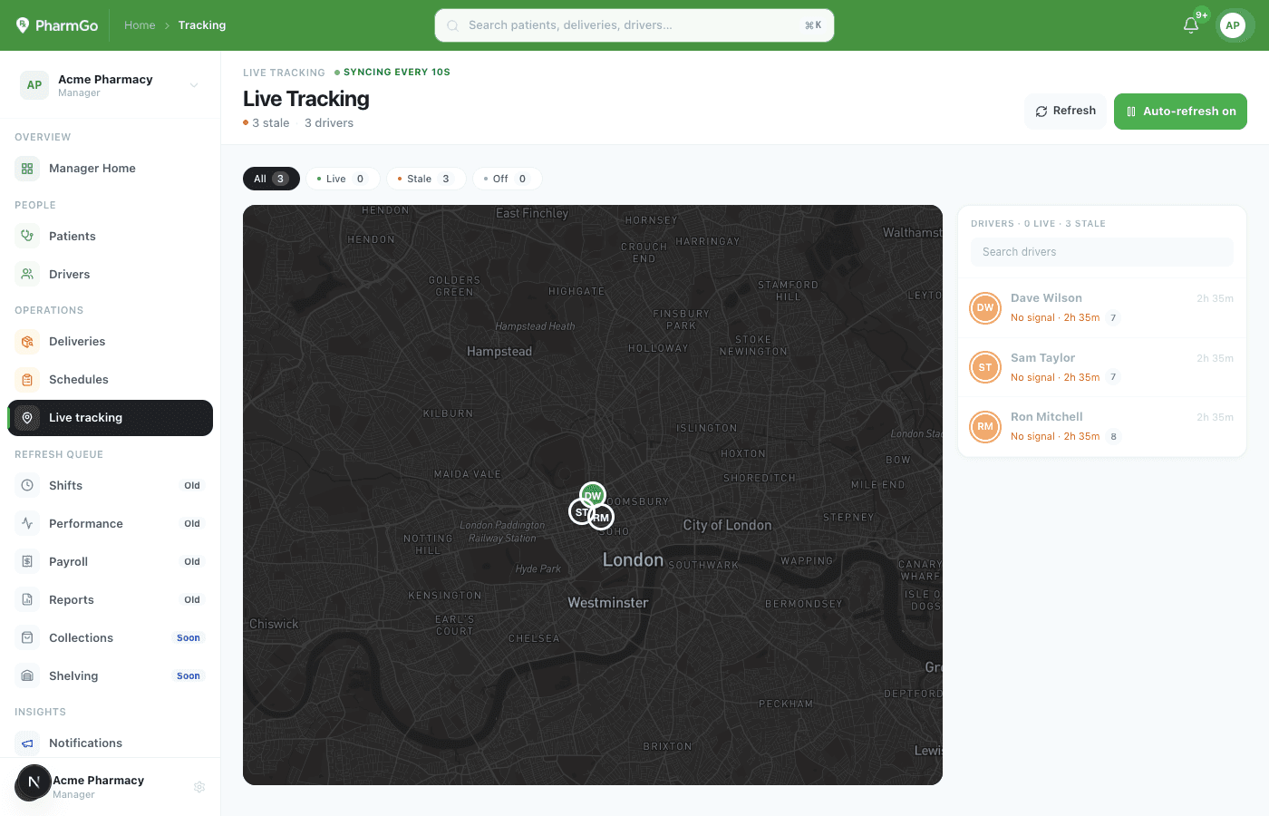Click the Search drivers field
The image size is (1269, 816).
pyautogui.click(x=1102, y=252)
